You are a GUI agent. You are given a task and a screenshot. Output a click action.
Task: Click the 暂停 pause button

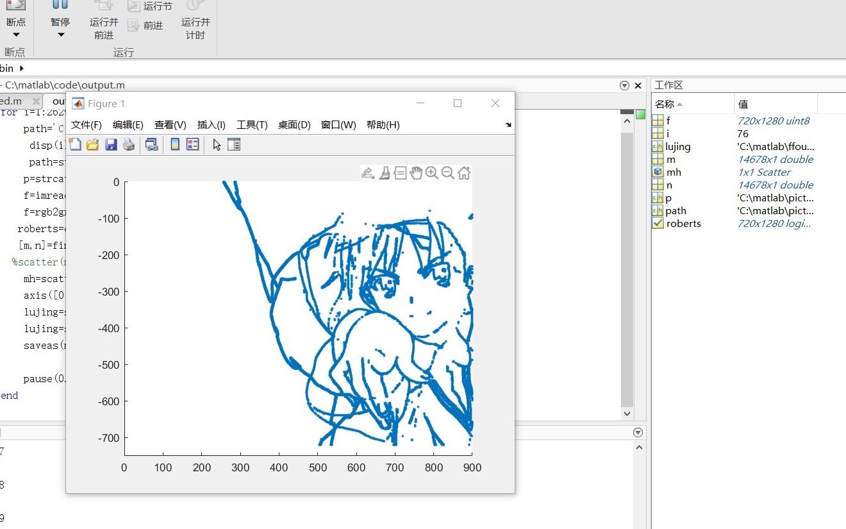[x=60, y=14]
